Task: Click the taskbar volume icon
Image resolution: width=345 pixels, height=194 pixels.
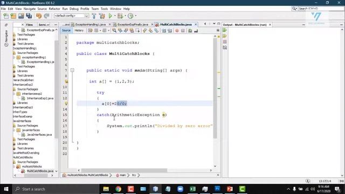Action: [313, 189]
